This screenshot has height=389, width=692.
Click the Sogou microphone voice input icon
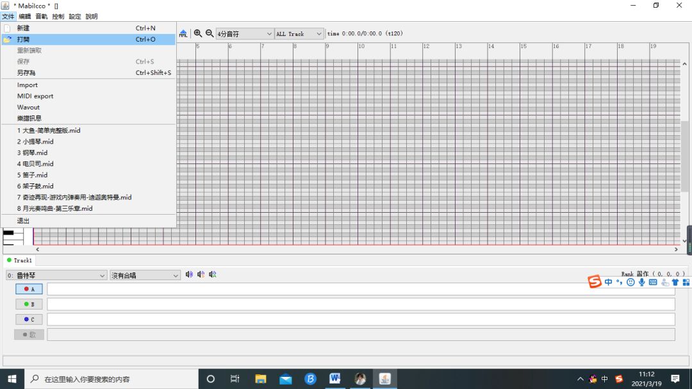[x=641, y=282]
